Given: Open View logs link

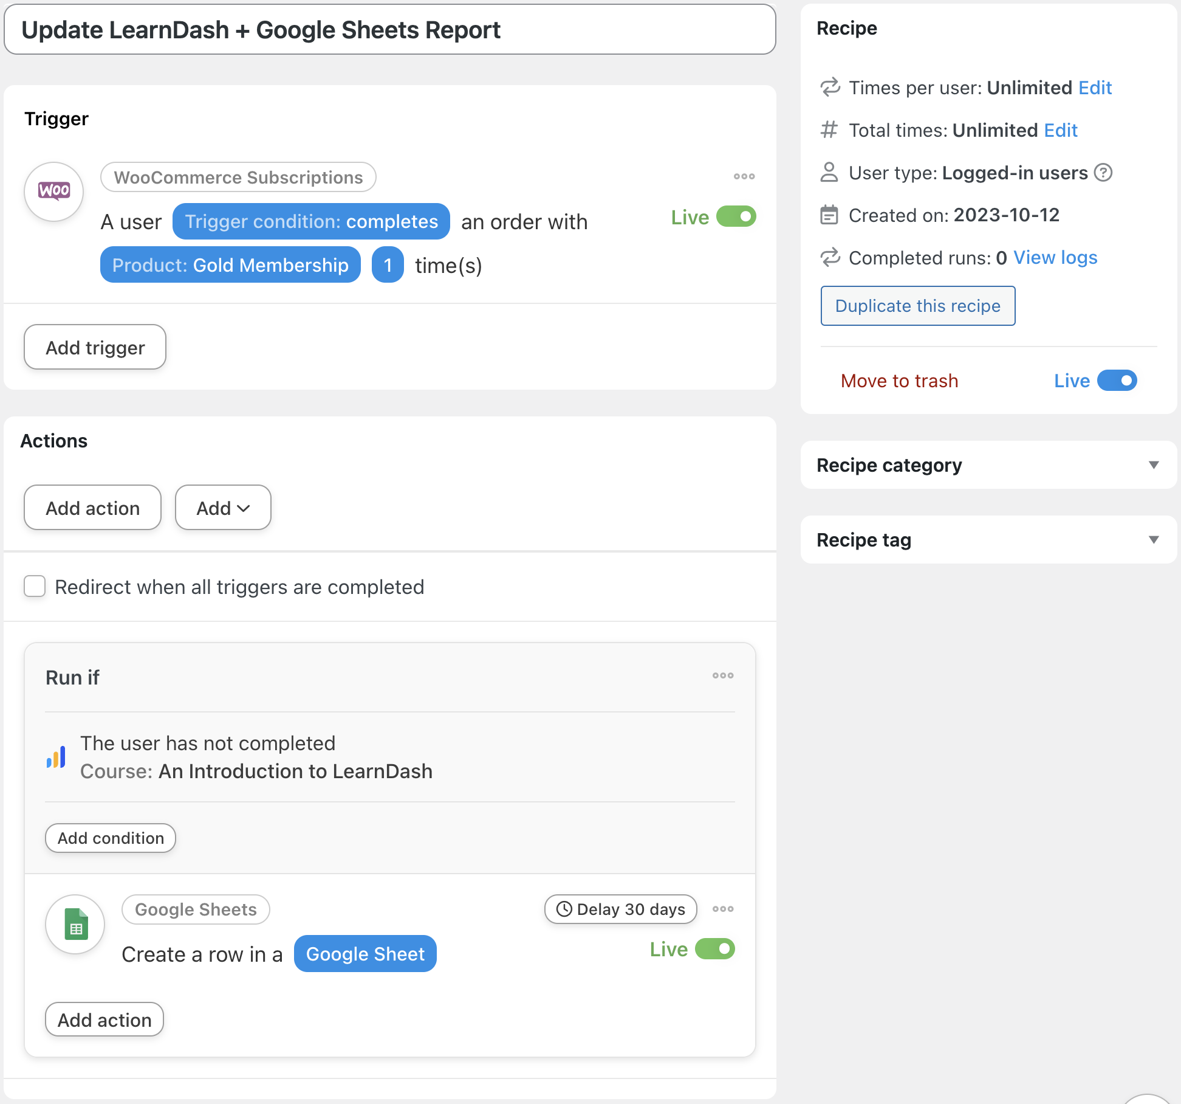Looking at the screenshot, I should pos(1055,258).
